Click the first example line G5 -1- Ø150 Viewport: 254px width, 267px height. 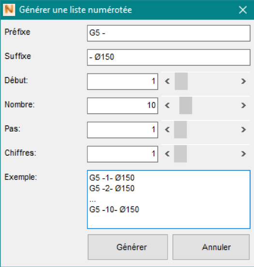click(112, 178)
